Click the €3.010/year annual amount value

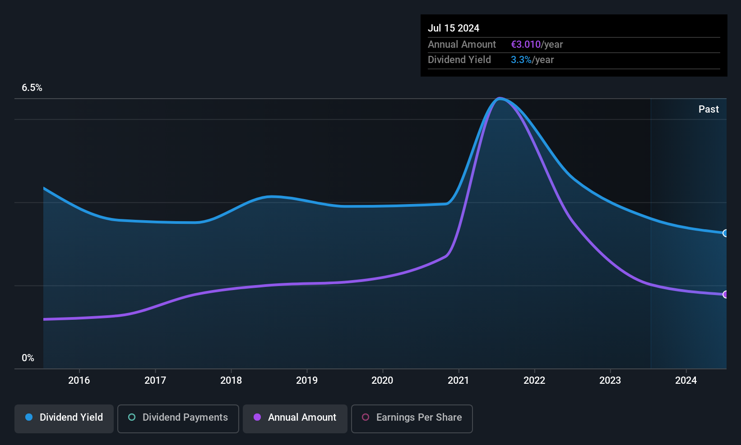point(537,44)
